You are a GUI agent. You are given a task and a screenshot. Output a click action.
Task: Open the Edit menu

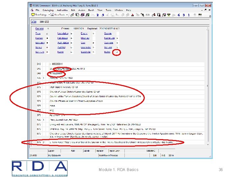tap(73, 10)
